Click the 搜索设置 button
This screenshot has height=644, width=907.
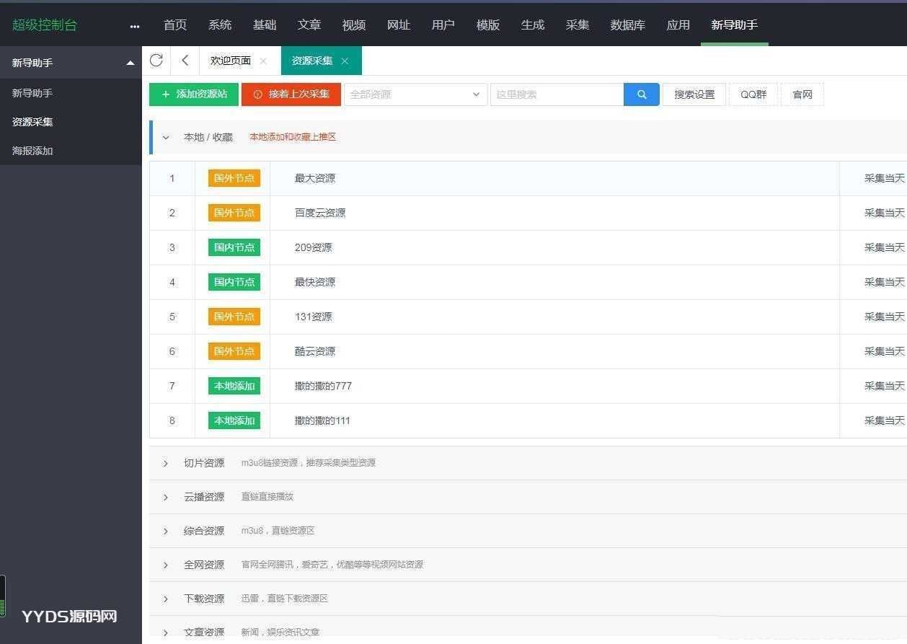tap(693, 94)
